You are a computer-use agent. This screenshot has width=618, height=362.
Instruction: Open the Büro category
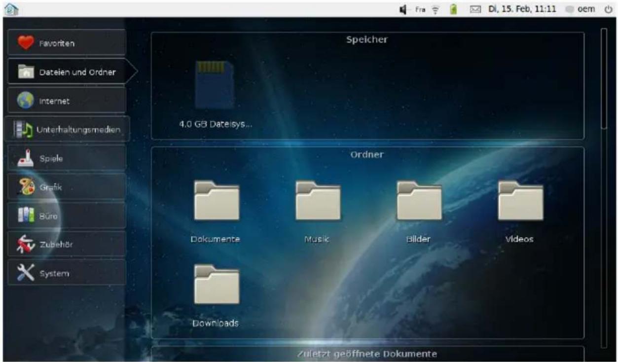pyautogui.click(x=67, y=216)
